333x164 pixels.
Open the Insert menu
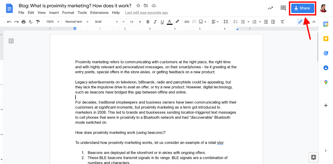[x=54, y=12]
